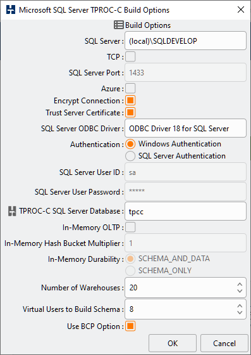Close the Build Options dialog
Image resolution: width=251 pixels, height=355 pixels.
pos(241,10)
